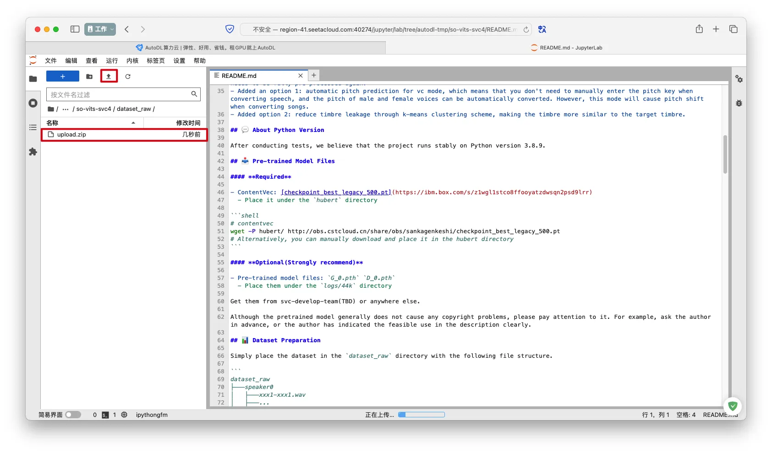Click the privacy report shield icon
772x454 pixels.
pyautogui.click(x=230, y=29)
